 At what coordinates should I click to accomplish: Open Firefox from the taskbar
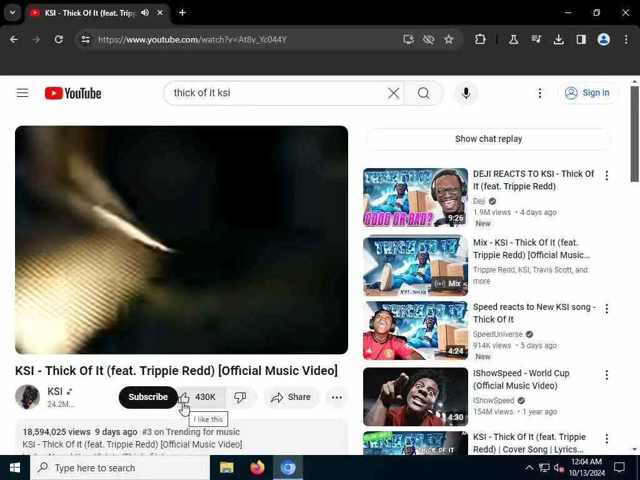click(257, 467)
